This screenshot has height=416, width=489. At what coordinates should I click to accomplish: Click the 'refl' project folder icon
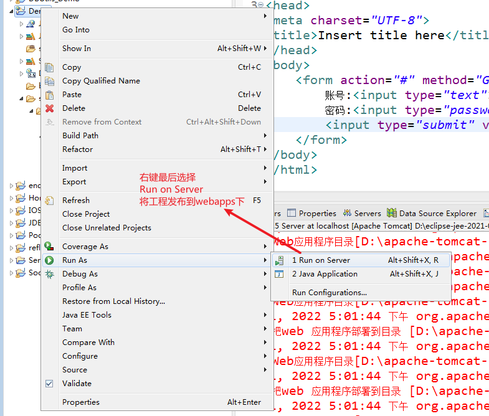(x=21, y=248)
